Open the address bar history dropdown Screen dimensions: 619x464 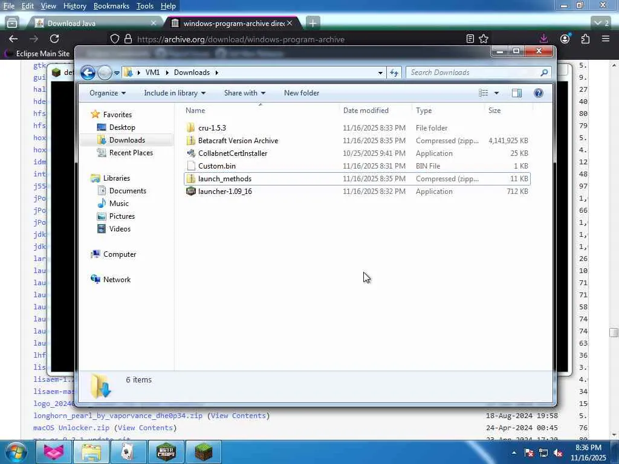point(380,72)
